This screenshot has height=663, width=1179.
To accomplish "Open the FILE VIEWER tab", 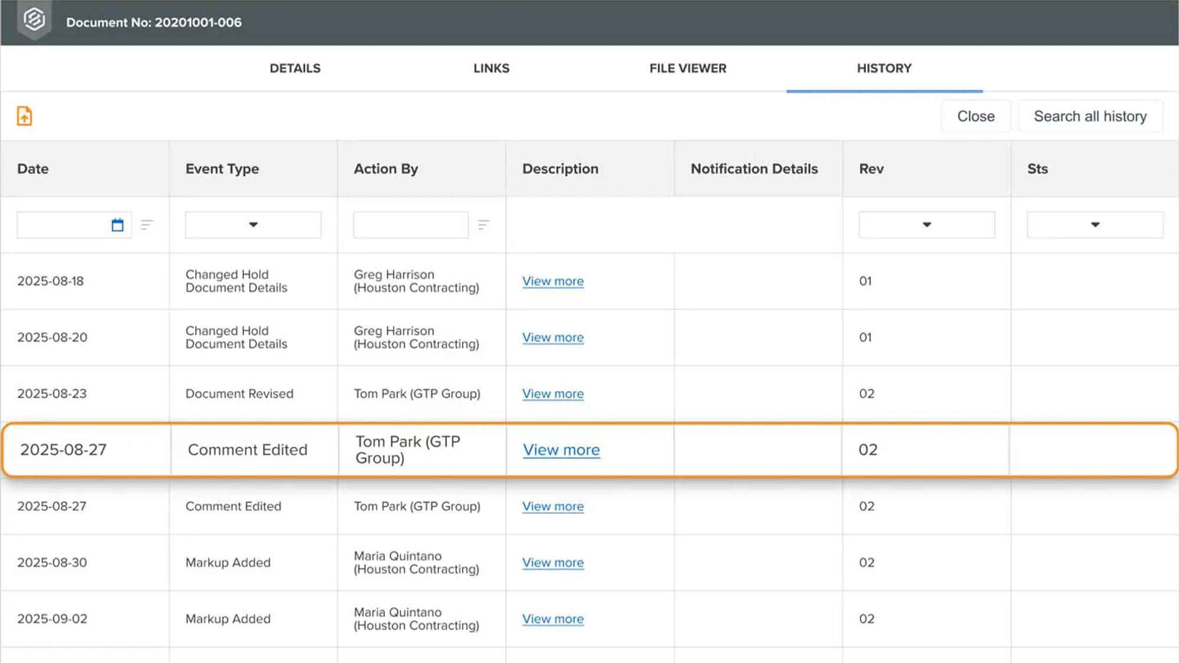I will (688, 68).
